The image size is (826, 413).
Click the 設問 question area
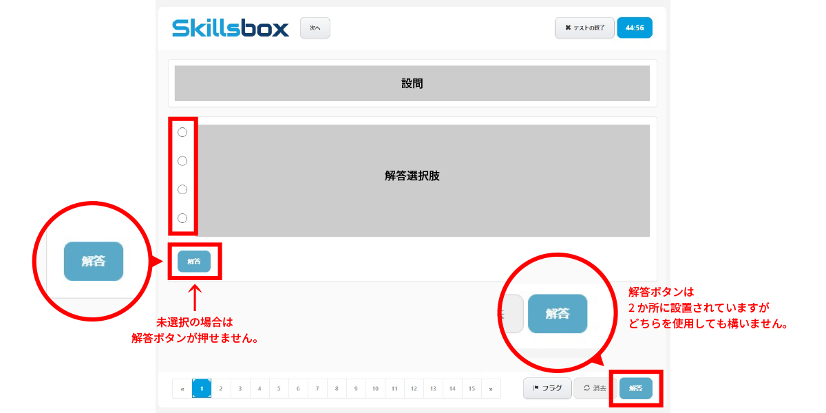(x=412, y=83)
